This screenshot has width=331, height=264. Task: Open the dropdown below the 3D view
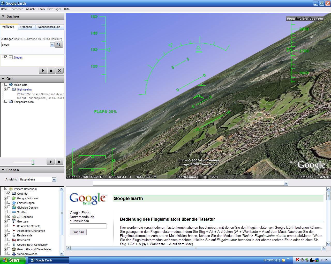[286, 183]
